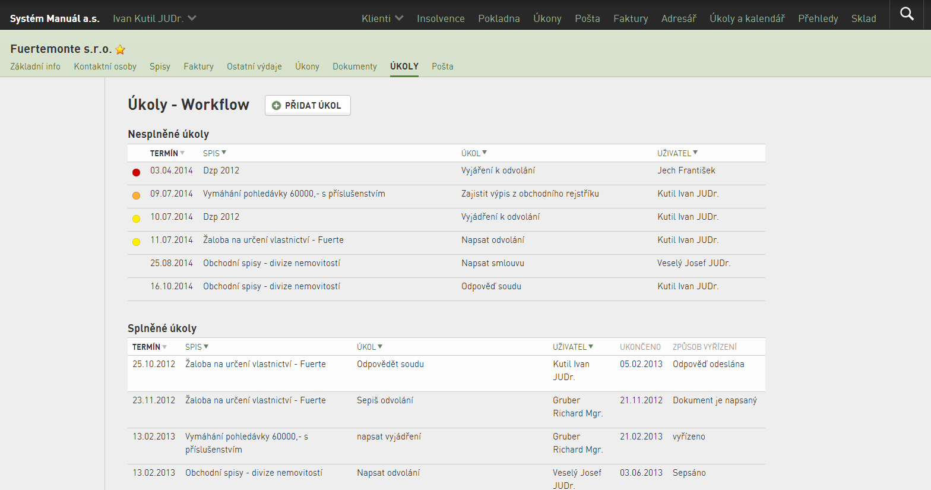Click the yellow status dot for 11.07.2014
The image size is (931, 490).
click(x=136, y=242)
